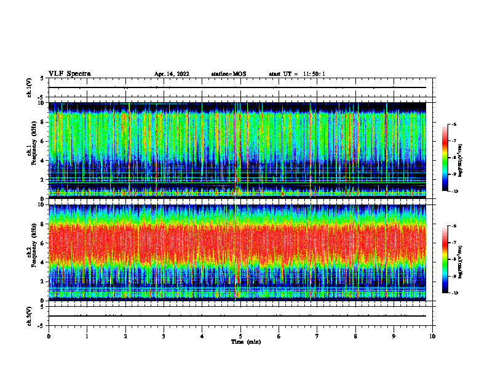Click the ch.1 spectrogram panel

pos(237,150)
